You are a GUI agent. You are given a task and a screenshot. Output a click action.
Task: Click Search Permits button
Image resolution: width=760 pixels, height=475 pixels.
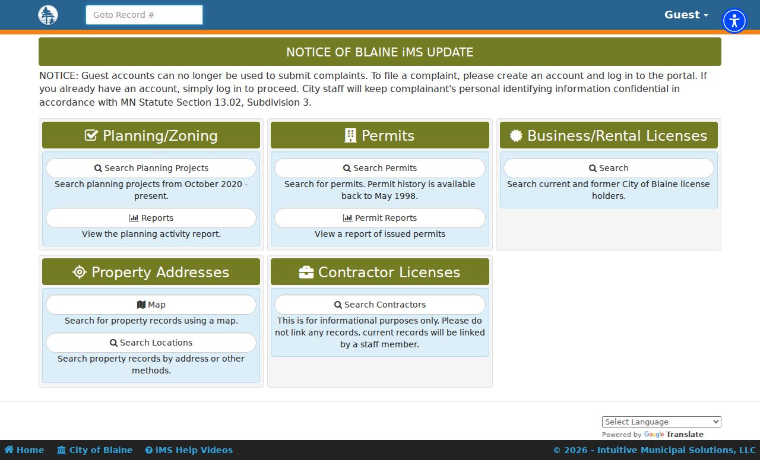pos(380,168)
